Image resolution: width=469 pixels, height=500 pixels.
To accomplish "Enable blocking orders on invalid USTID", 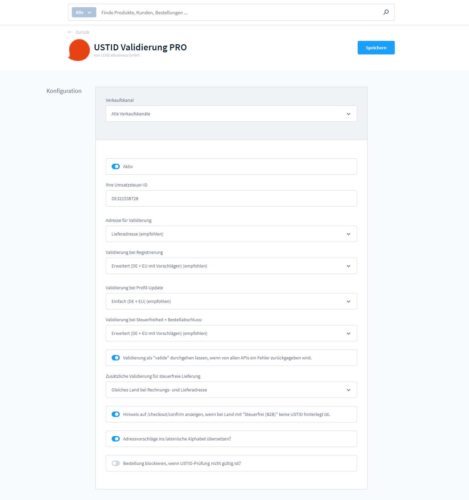I will tap(116, 463).
